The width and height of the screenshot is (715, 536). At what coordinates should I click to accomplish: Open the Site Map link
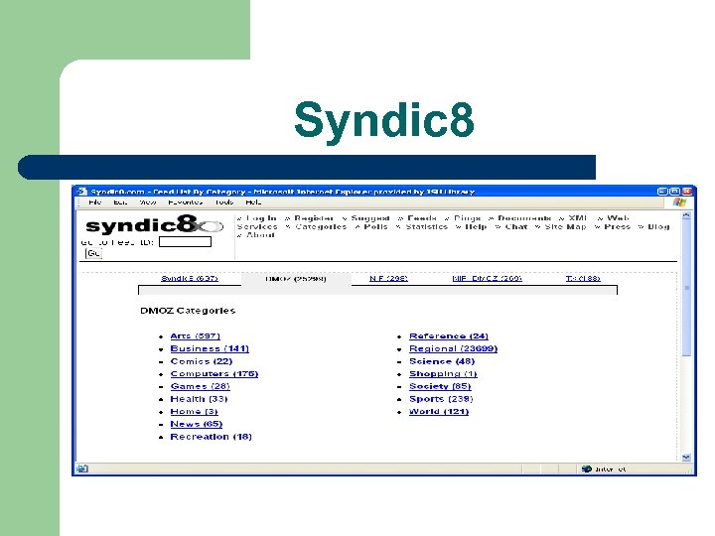565,226
